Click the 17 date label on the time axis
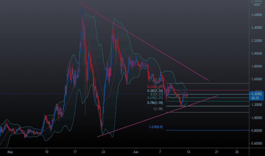This screenshot has height=156, width=265. click(75, 152)
